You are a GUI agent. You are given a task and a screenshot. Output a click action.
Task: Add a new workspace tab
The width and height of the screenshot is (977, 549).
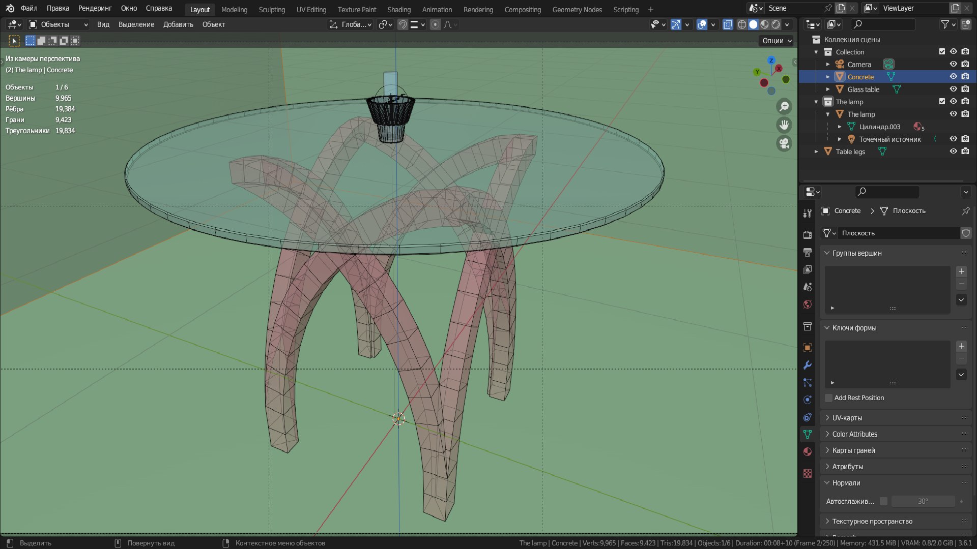pos(650,10)
